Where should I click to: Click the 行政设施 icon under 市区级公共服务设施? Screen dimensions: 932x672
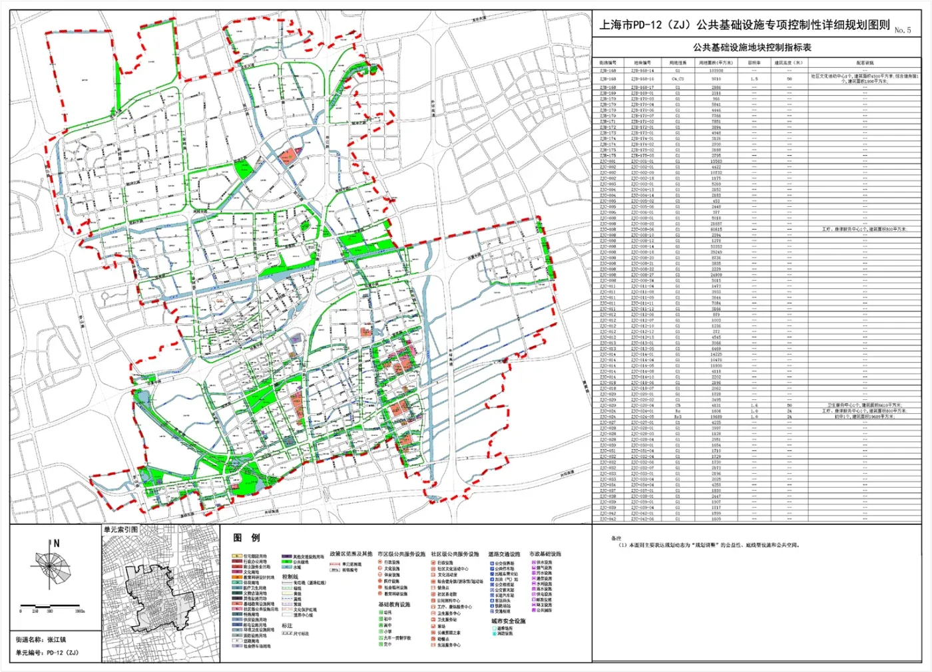tap(380, 562)
